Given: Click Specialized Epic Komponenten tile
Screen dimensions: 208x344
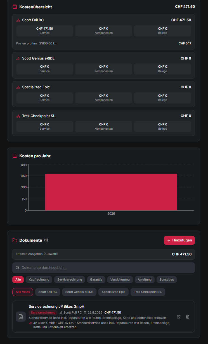Looking at the screenshot, I should point(104,98).
